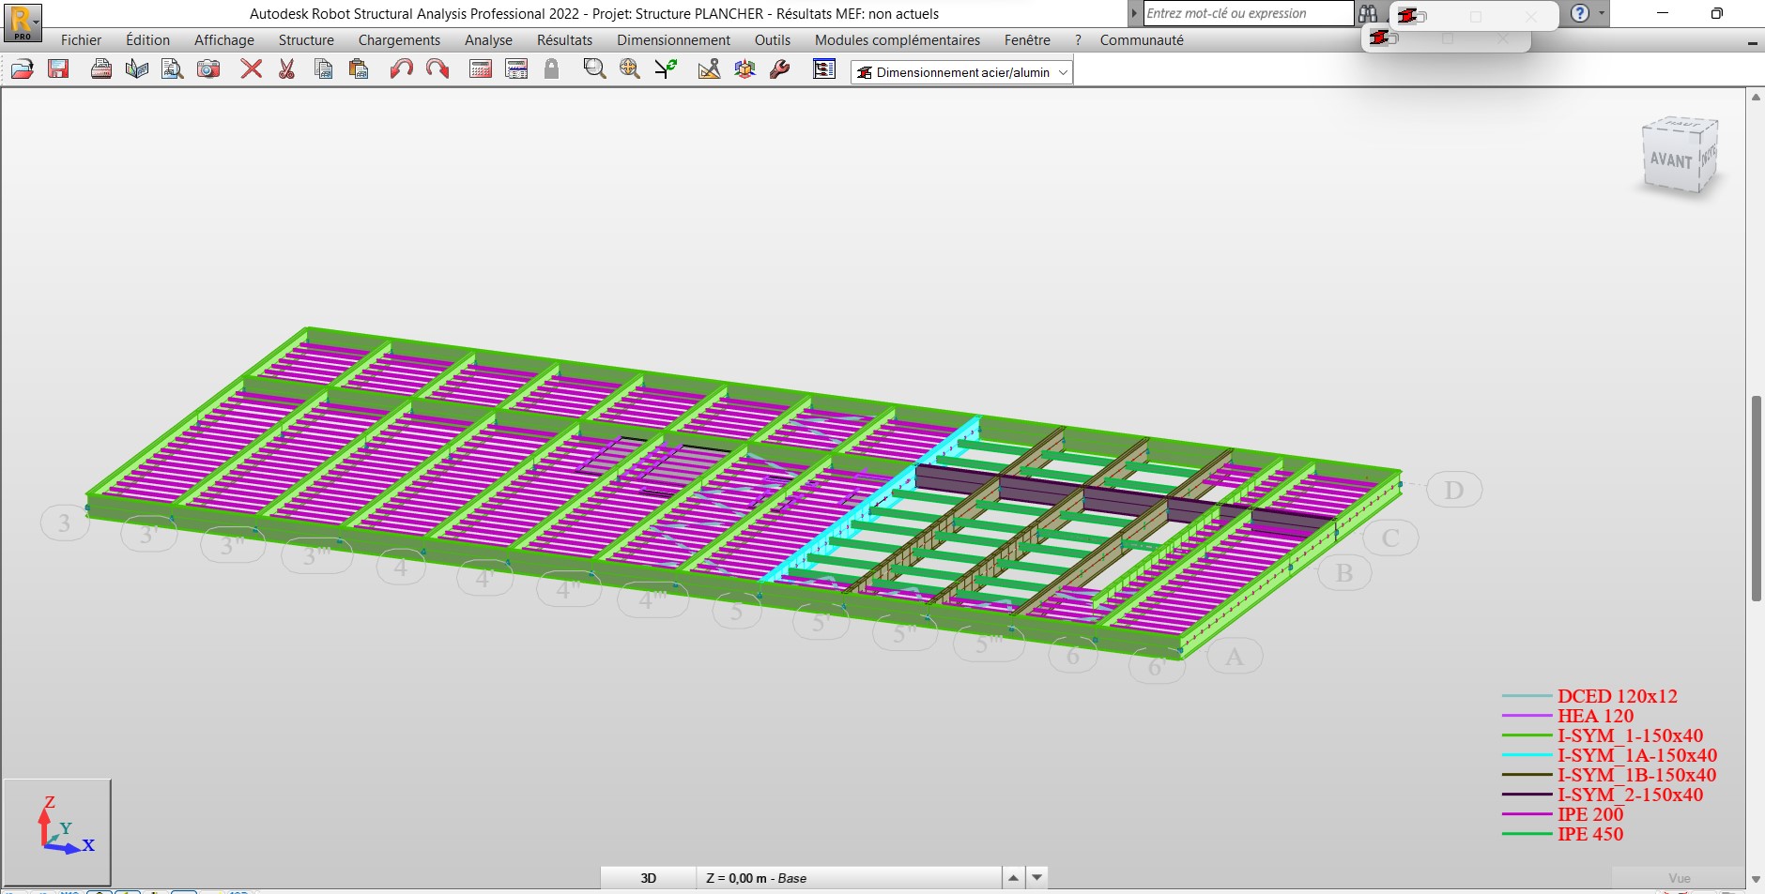1765x894 pixels.
Task: Expand the search field arrow button
Action: click(1134, 13)
